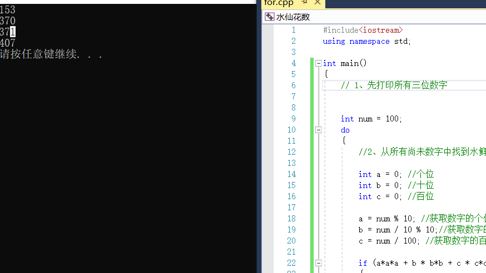Click the b = num / 10 % 10 statement
486x273 pixels.
tap(398, 230)
